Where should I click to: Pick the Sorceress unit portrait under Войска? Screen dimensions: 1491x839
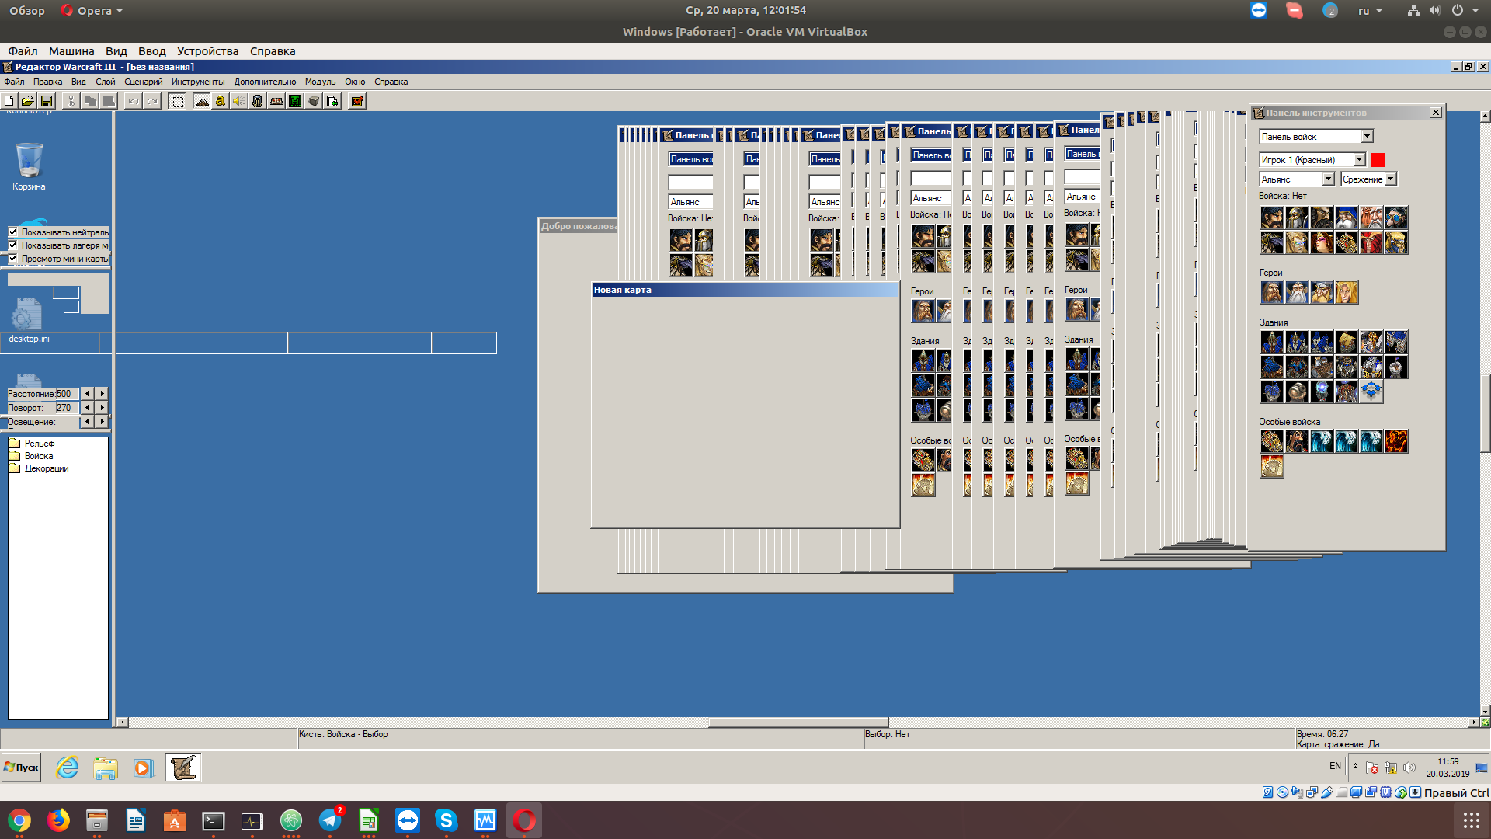click(1322, 242)
